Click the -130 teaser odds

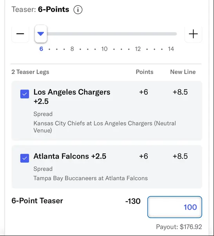[133, 201]
